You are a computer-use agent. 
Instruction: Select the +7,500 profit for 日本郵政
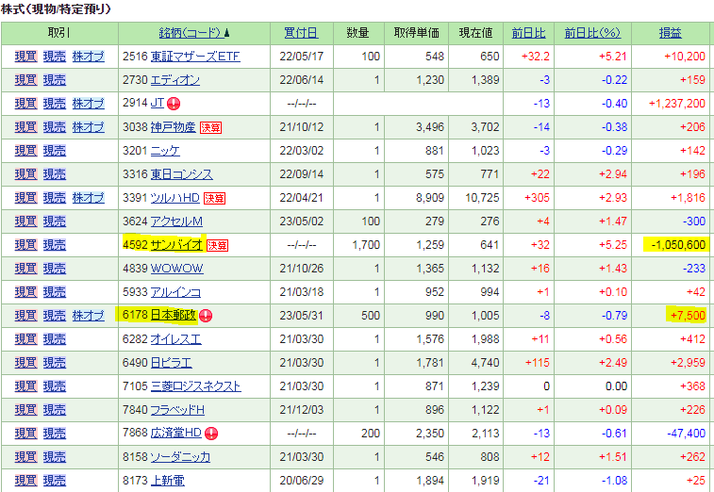(x=688, y=316)
